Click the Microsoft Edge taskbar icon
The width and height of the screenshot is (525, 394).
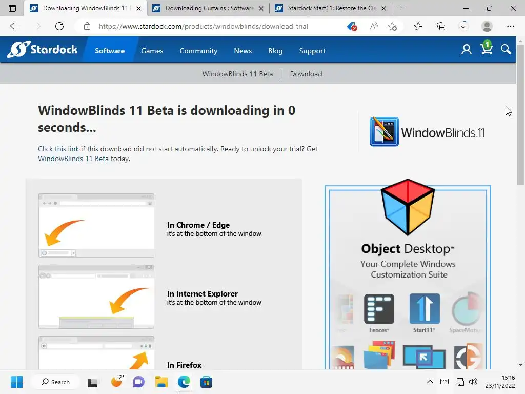[184, 382]
